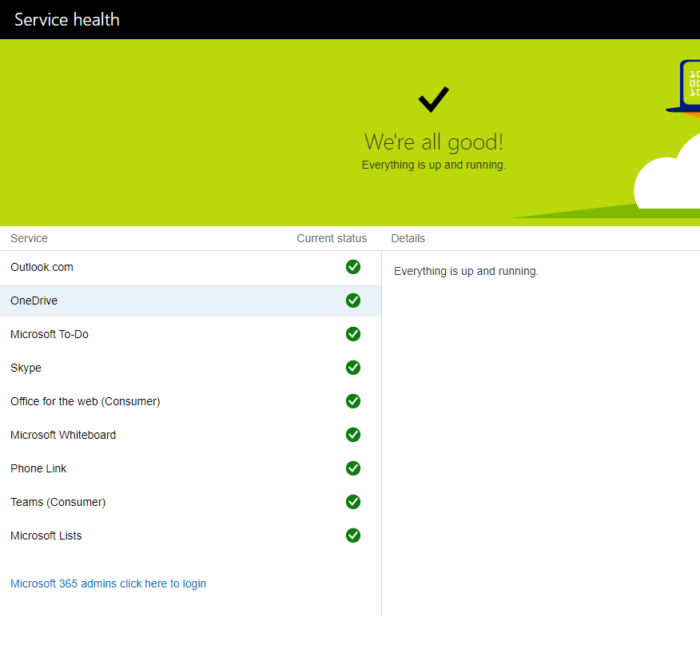Screen dimensions: 700x649
Task: Click the Microsoft Lists status checkmark
Action: pos(352,536)
